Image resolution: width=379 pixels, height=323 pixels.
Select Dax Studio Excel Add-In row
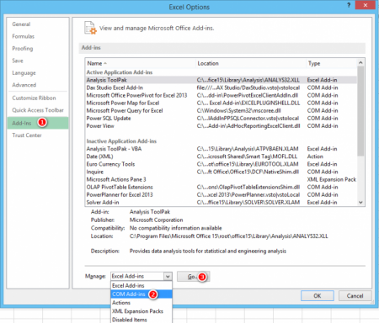[221, 87]
